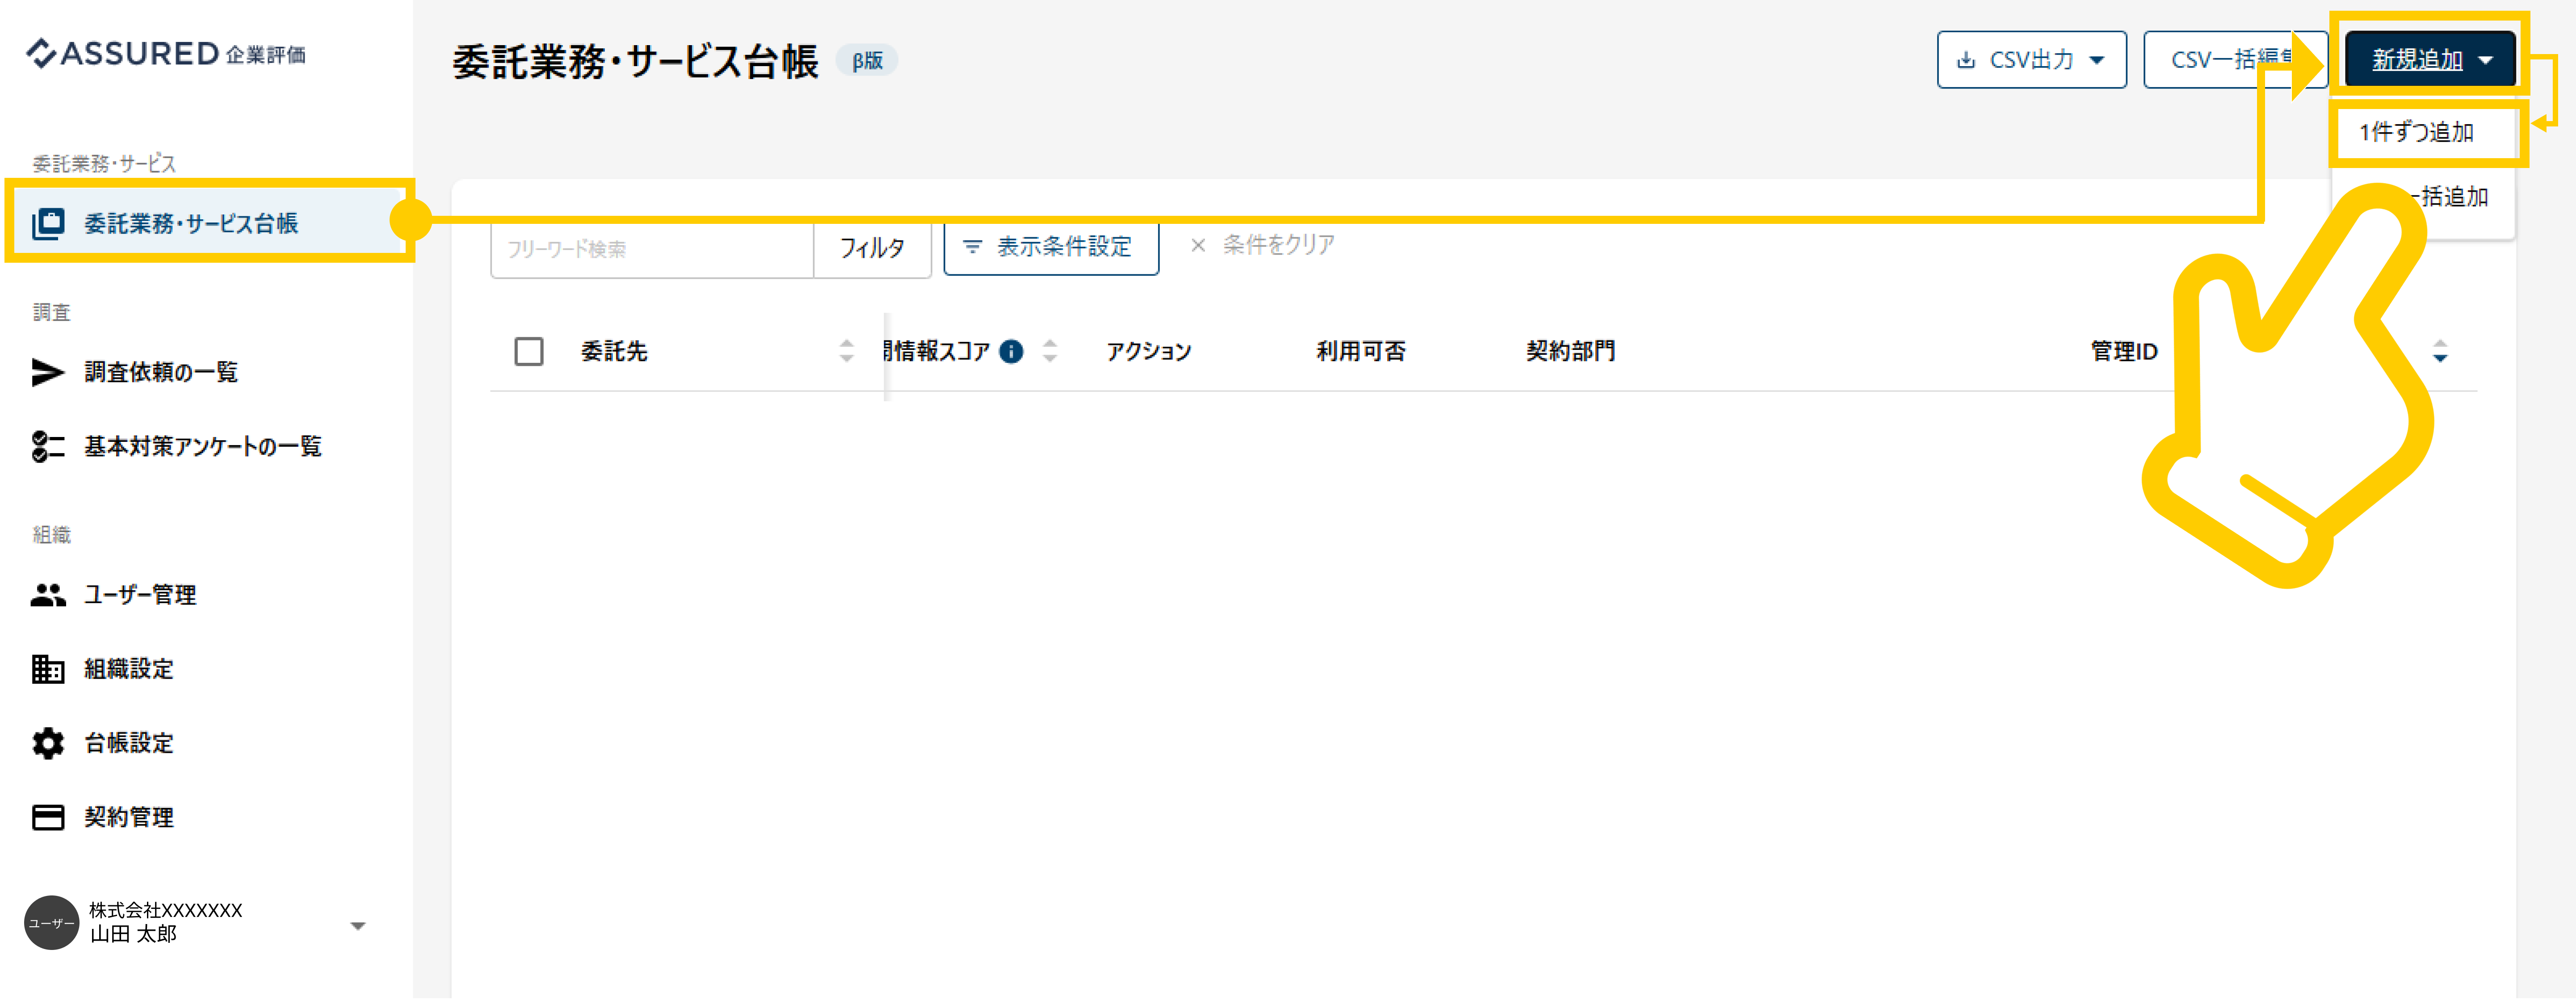Open ユーザー管理 in sidebar
This screenshot has height=1000, width=2576.
(x=140, y=595)
